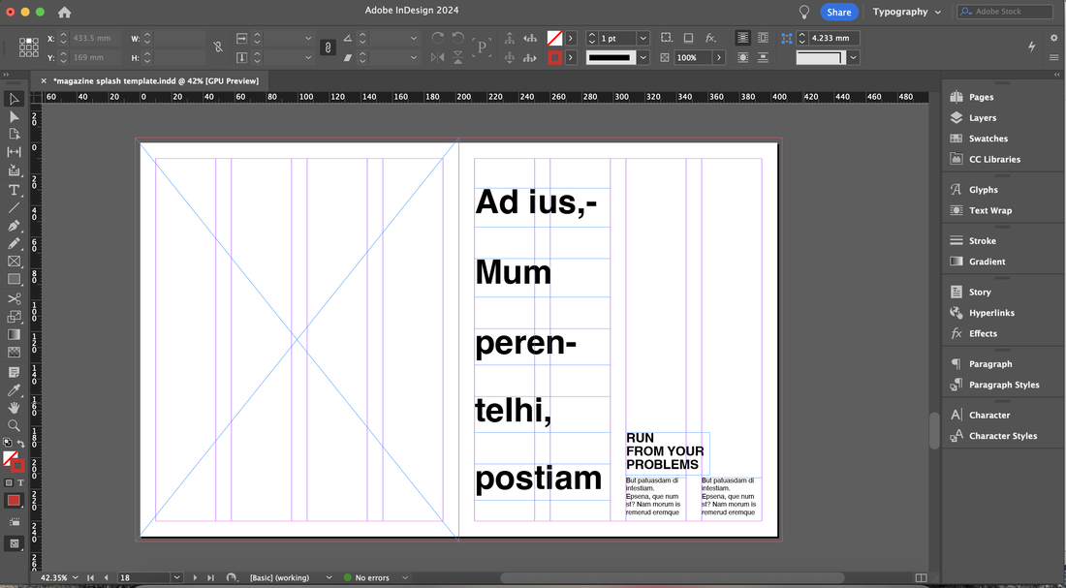Screen dimensions: 1066x588
Task: Open the page number dropdown
Action: tap(176, 577)
